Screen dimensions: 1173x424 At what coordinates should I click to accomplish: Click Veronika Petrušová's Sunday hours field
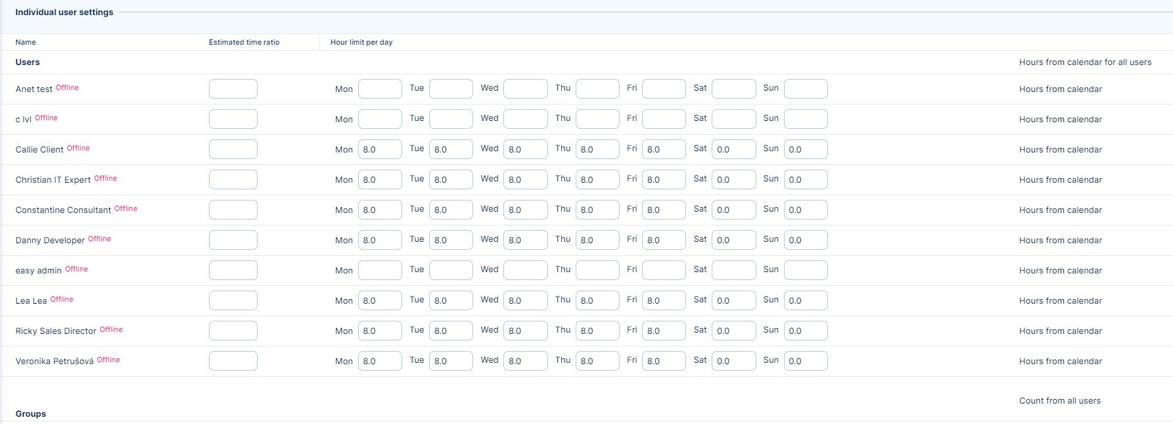[806, 361]
